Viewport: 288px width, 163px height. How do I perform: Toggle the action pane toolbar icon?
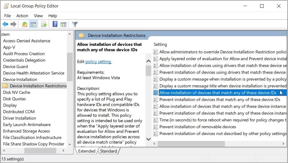(63, 24)
